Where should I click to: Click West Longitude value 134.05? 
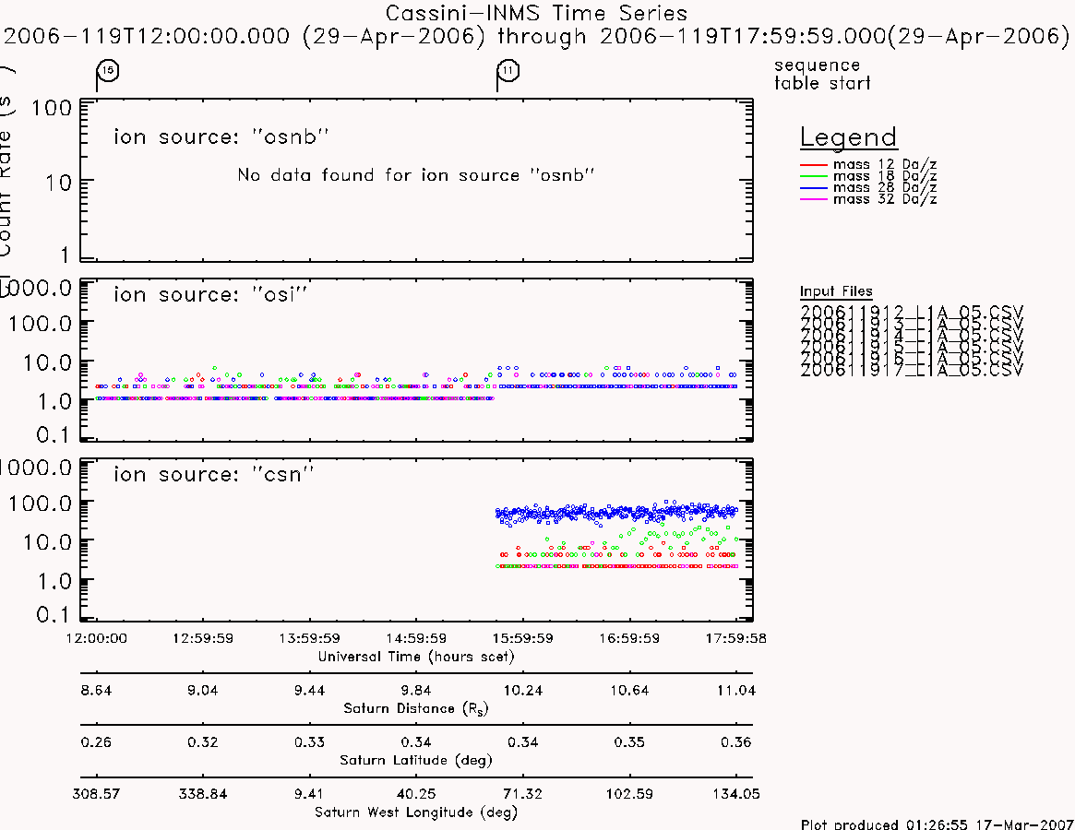click(736, 794)
